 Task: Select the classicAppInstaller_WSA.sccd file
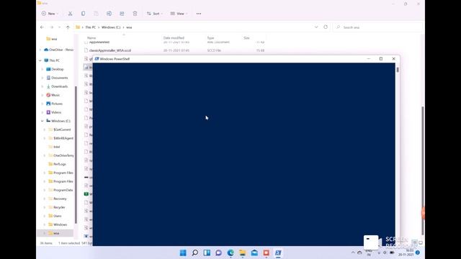pos(110,50)
